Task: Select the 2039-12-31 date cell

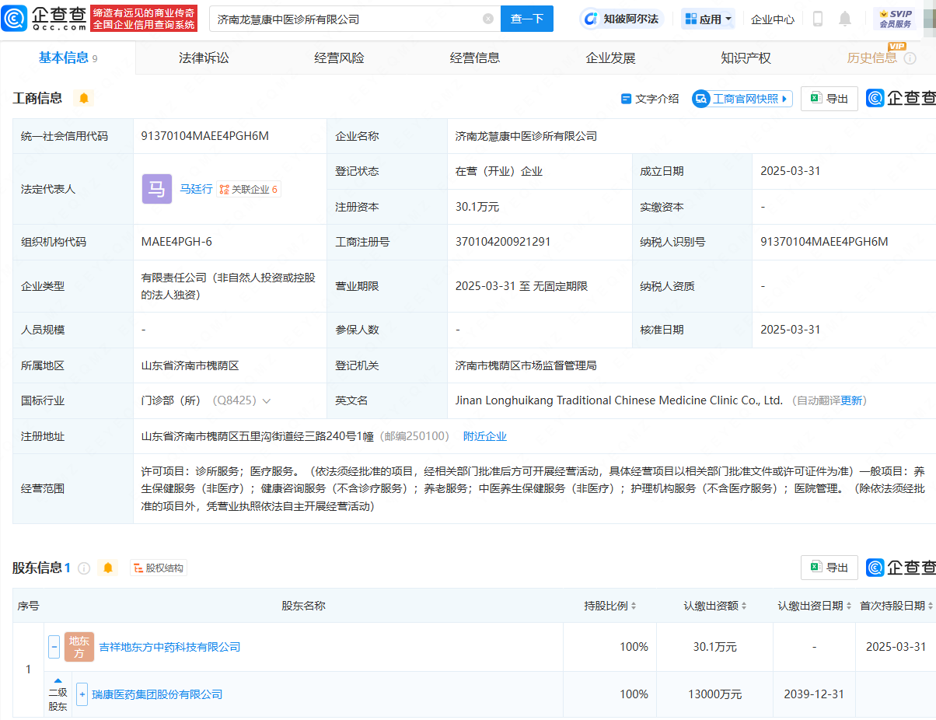Action: tap(814, 694)
